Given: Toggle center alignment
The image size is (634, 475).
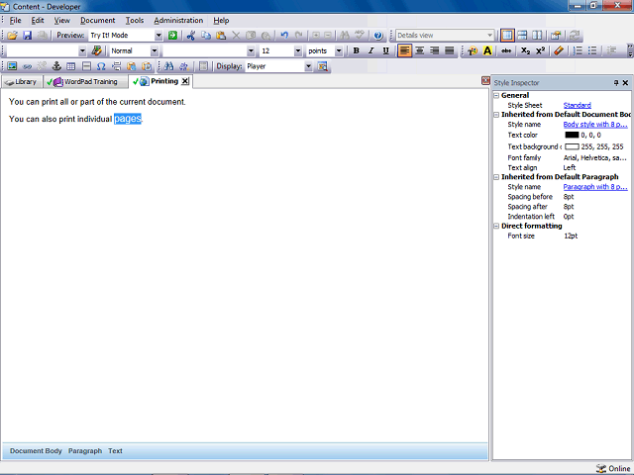Looking at the screenshot, I should (x=420, y=50).
